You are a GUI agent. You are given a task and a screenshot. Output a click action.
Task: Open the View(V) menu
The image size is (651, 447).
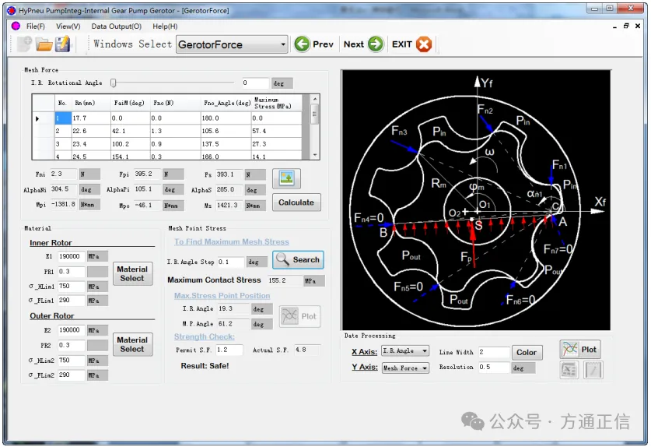tap(68, 26)
